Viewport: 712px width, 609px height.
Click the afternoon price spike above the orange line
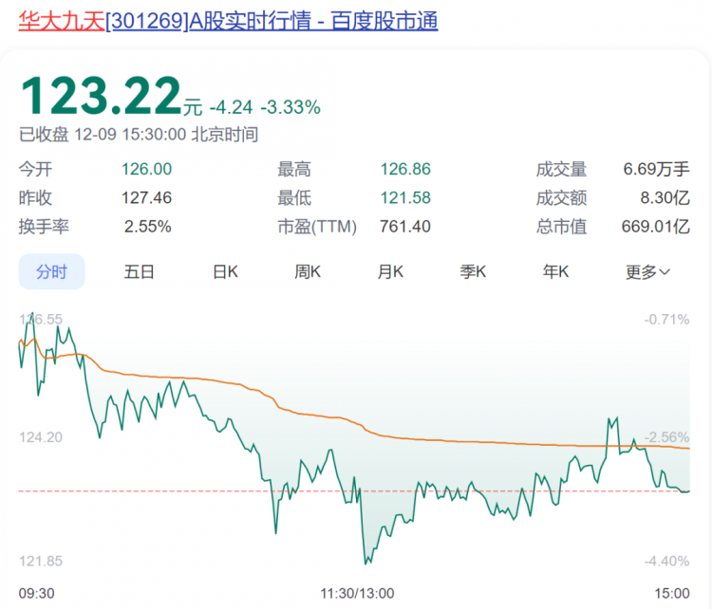613,423
